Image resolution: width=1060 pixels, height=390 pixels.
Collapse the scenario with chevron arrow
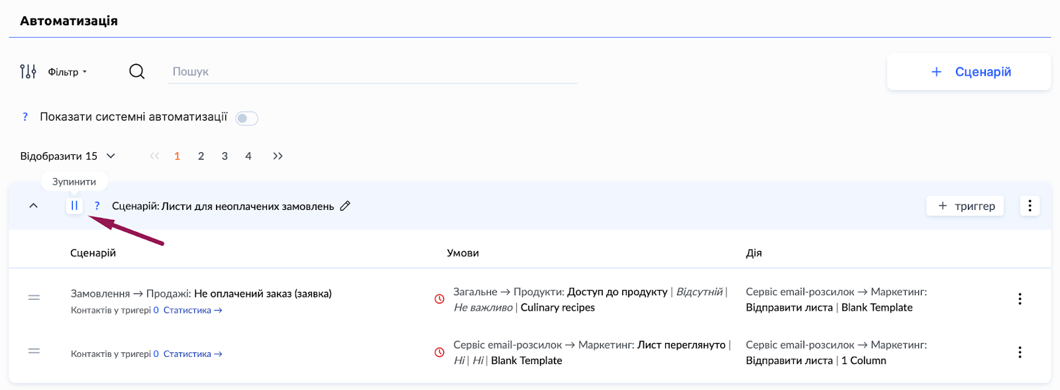click(34, 206)
